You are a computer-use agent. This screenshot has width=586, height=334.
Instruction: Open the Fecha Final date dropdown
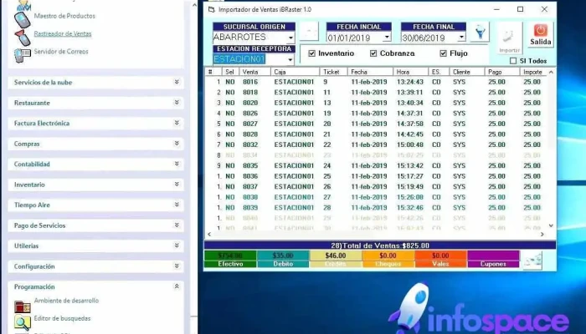click(x=461, y=38)
